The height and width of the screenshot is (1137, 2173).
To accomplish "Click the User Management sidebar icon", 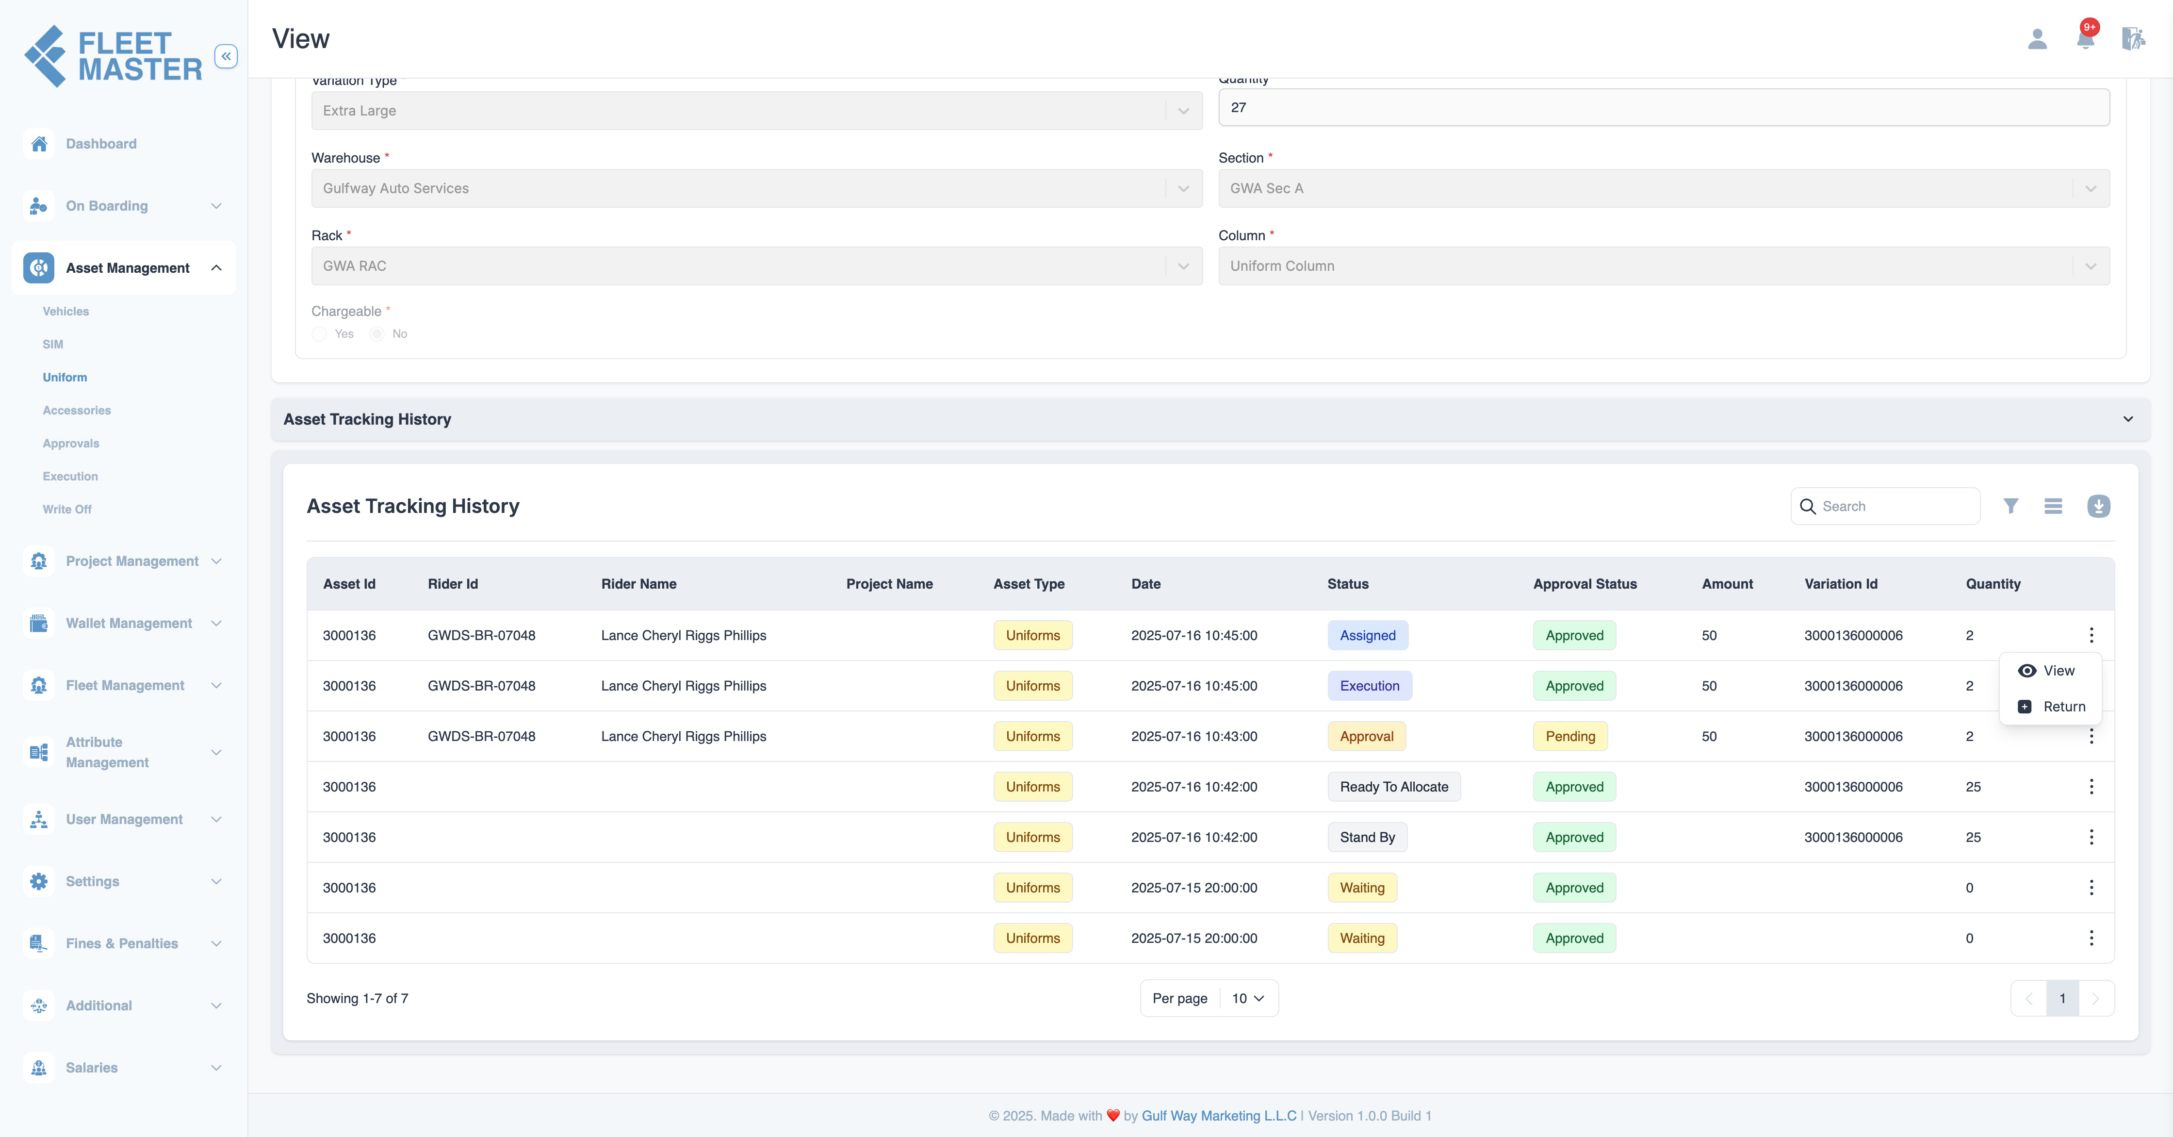I will 39,819.
